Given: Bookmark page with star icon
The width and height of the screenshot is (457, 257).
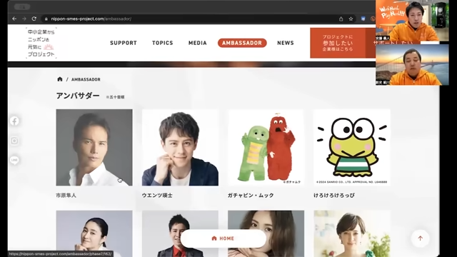Looking at the screenshot, I should 351,19.
